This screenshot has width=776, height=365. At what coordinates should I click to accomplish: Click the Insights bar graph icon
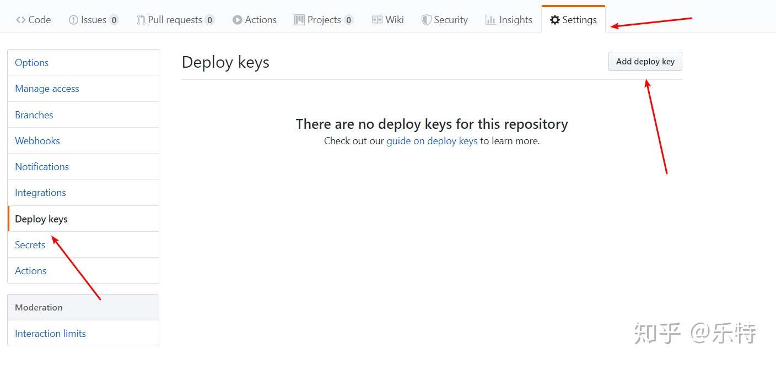click(x=491, y=20)
